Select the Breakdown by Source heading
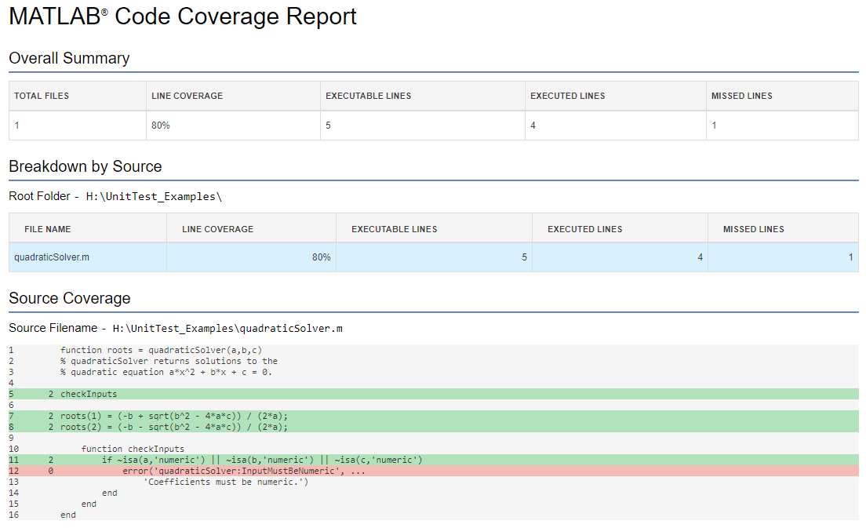Image resolution: width=866 pixels, height=528 pixels. coord(84,166)
